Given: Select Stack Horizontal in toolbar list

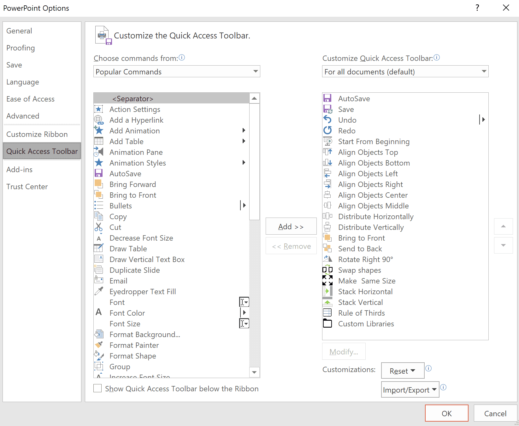Looking at the screenshot, I should tap(405, 291).
